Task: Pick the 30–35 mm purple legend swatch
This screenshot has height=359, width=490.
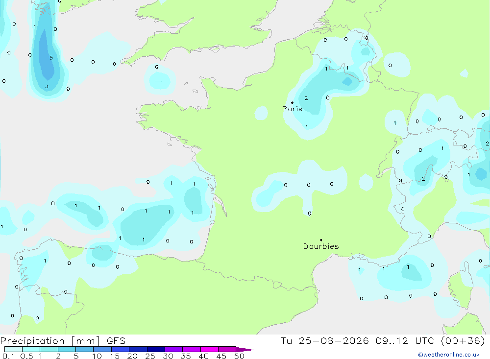Action: [173, 349]
